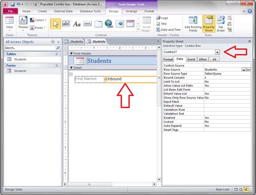Open the Fonts theme dropdown

pos(38,28)
